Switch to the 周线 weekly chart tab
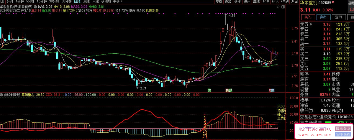Screen dimensions: 354x140 tap(86, 2)
